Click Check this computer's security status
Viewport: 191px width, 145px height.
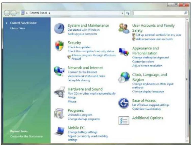tap(91, 51)
